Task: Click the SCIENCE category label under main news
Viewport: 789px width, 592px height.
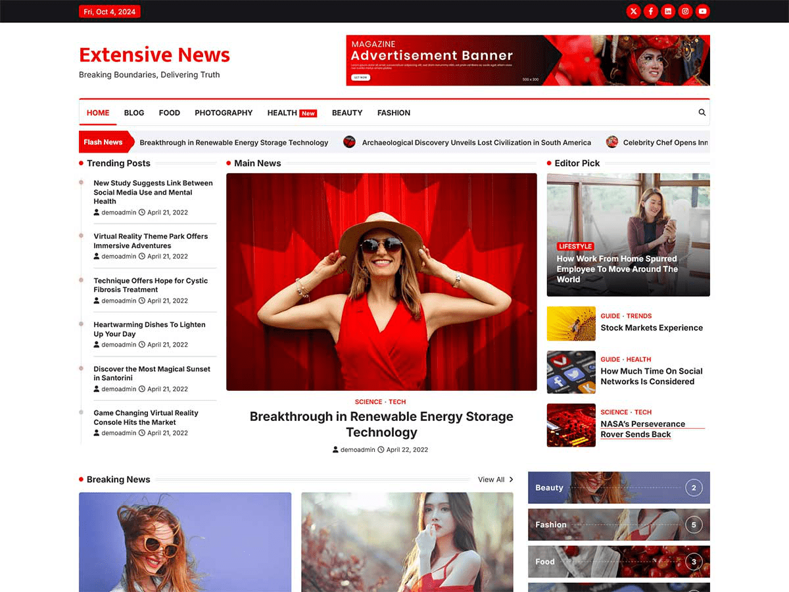Action: tap(368, 402)
